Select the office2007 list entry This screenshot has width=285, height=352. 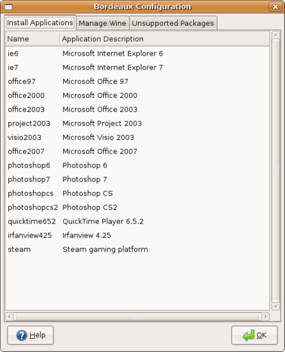coord(137,151)
